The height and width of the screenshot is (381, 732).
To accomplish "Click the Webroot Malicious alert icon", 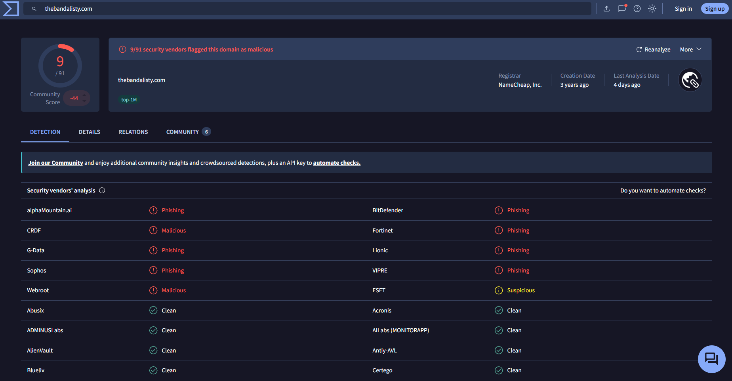I will [153, 290].
